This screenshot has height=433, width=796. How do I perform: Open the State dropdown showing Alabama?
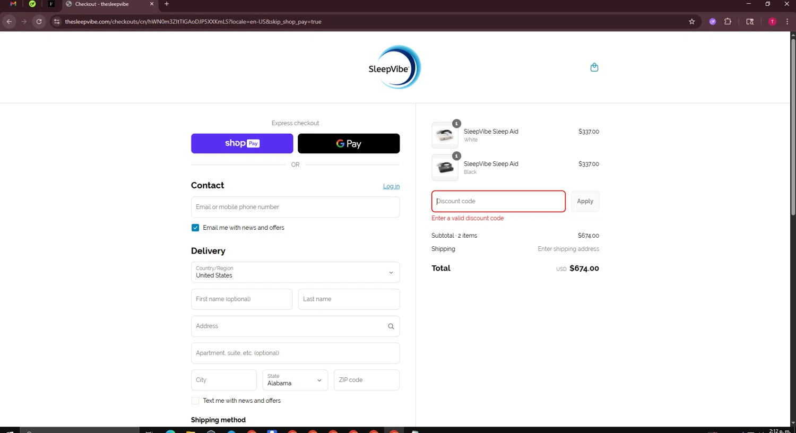(295, 380)
